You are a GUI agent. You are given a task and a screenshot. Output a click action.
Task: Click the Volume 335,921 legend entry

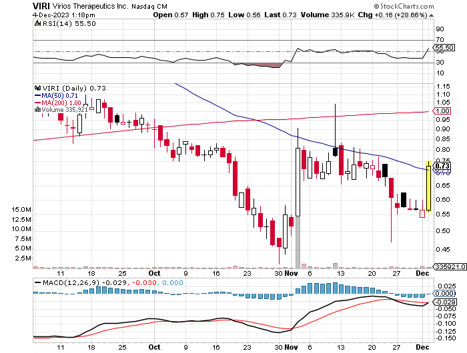coord(61,110)
